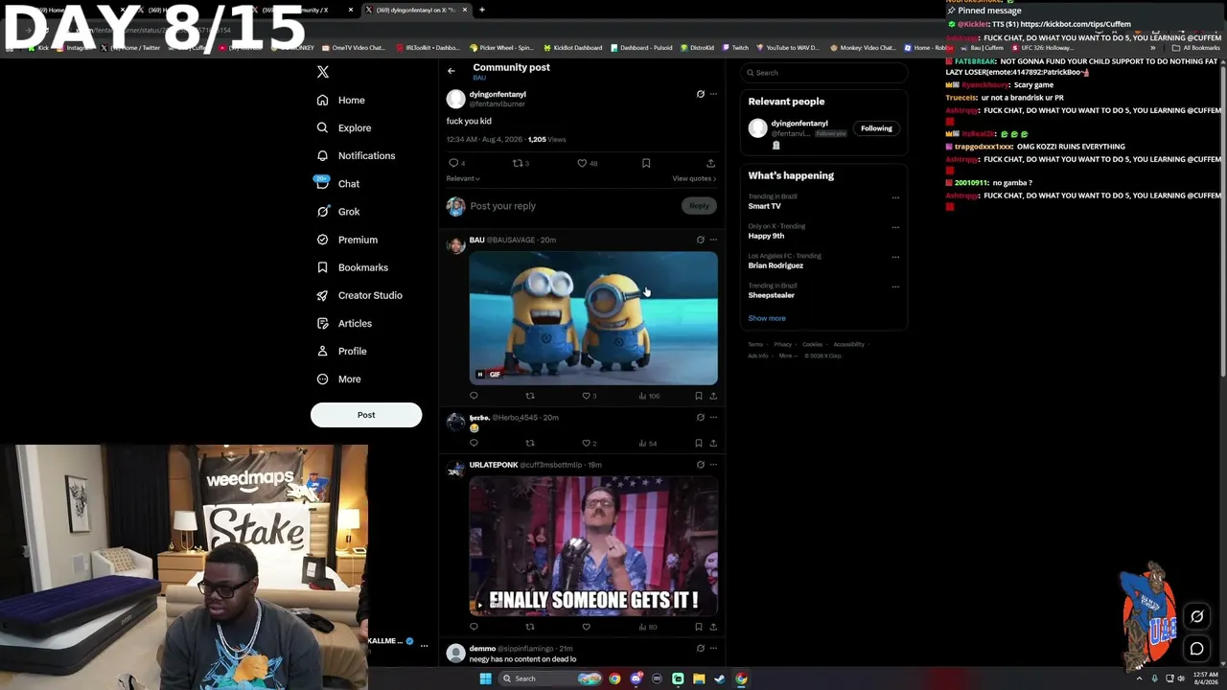Open more options on herbo.'s reply
1227x690 pixels.
point(713,417)
